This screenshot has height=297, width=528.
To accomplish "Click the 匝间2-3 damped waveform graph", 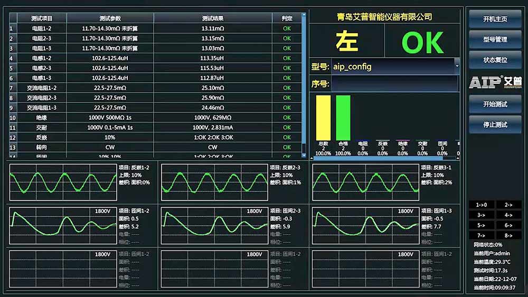I will [214, 225].
